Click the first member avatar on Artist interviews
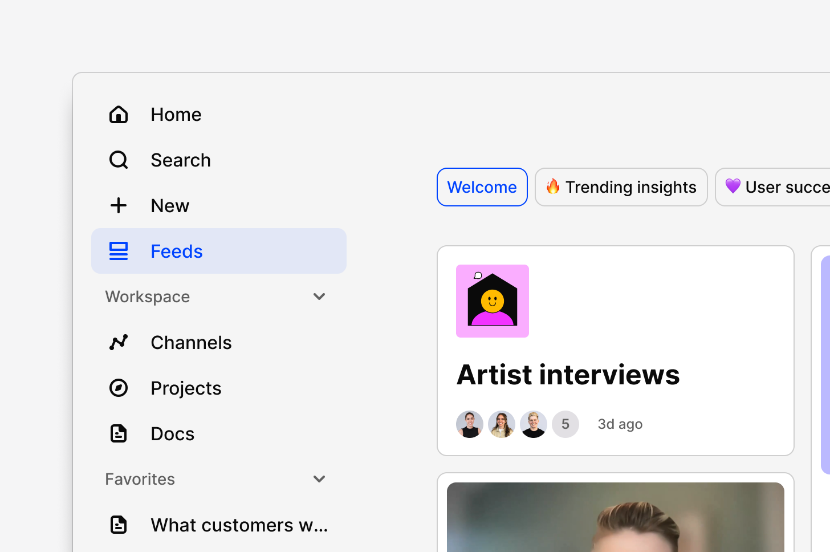This screenshot has height=552, width=830. (470, 424)
